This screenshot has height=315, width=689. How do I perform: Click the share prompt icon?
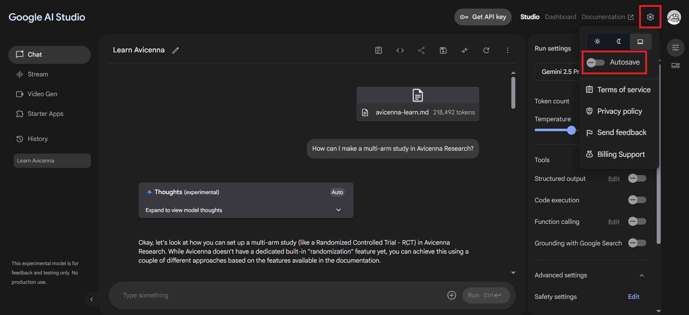pos(421,51)
